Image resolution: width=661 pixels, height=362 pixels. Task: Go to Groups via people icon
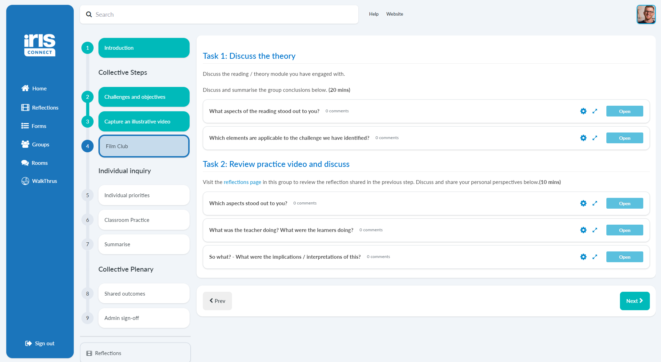(x=25, y=144)
